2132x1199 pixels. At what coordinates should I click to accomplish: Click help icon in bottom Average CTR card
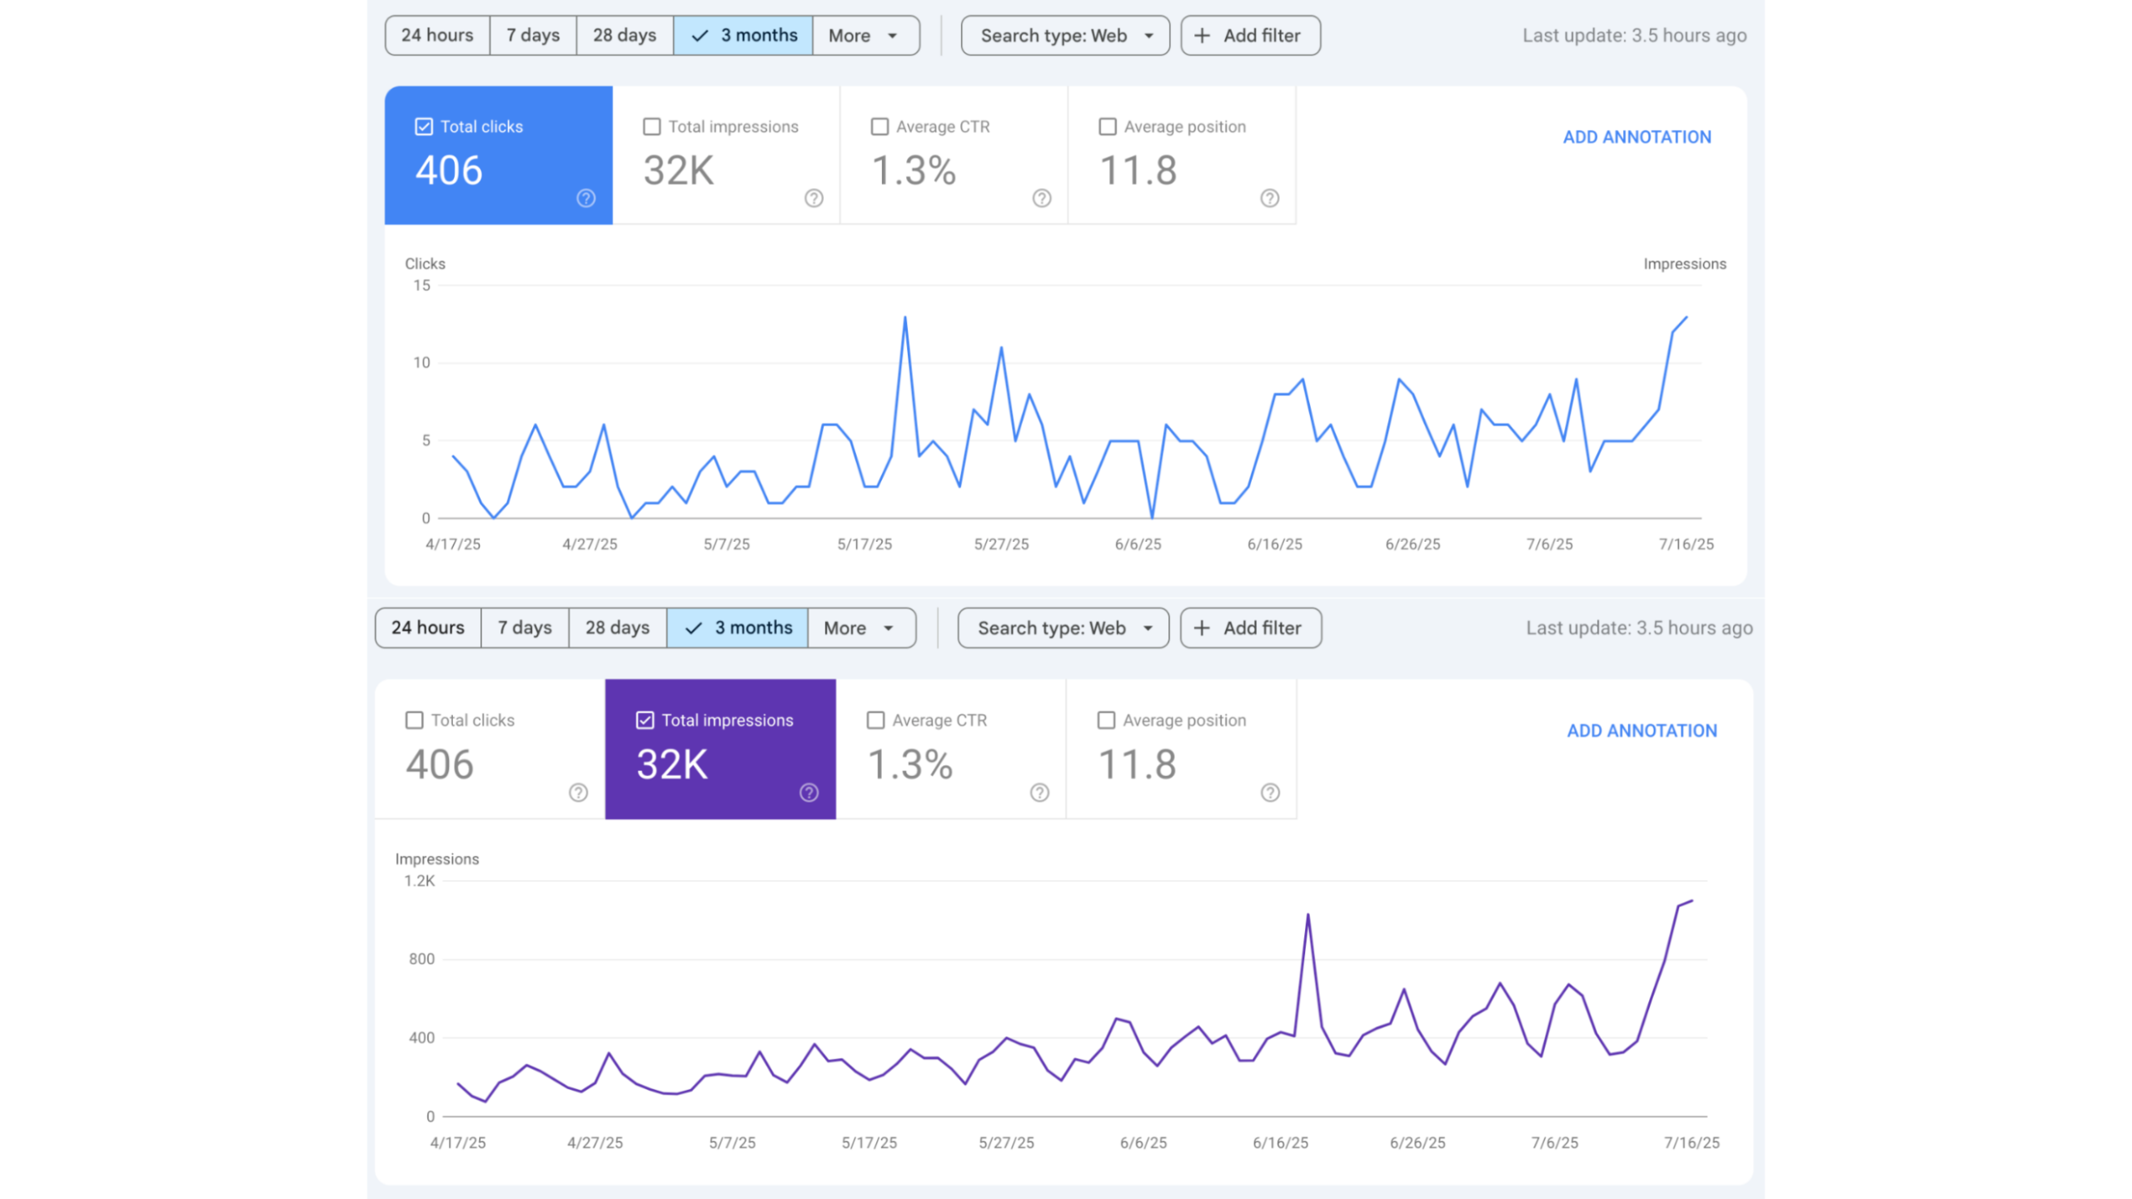pos(1039,793)
